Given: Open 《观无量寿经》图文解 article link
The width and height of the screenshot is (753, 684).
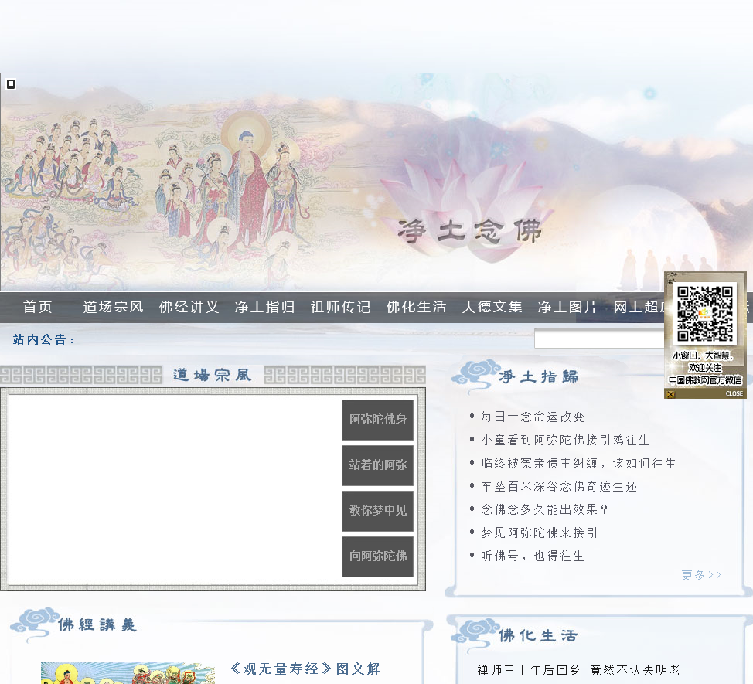Looking at the screenshot, I should [305, 669].
